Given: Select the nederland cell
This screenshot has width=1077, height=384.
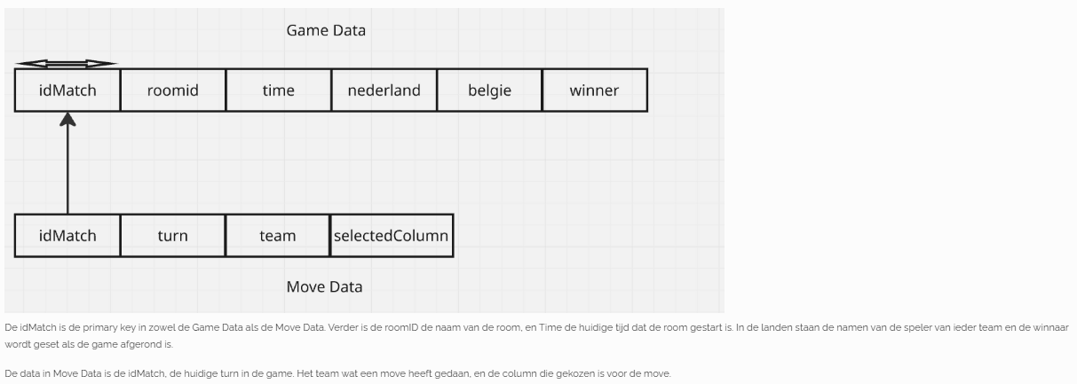Looking at the screenshot, I should tap(384, 90).
